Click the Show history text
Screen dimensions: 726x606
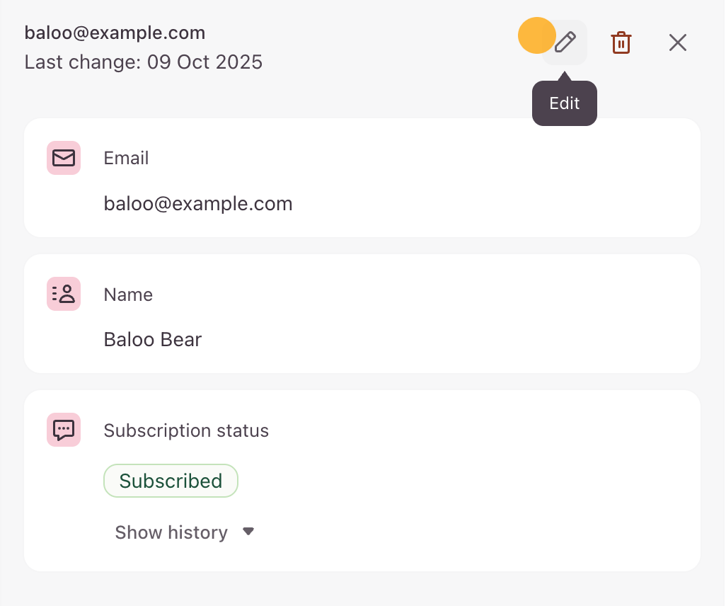click(171, 532)
